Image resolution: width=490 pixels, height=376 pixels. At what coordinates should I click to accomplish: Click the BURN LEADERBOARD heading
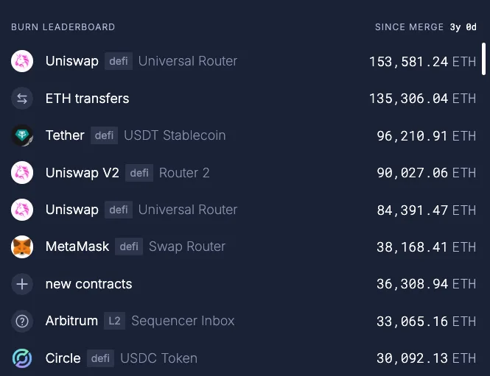coord(63,27)
